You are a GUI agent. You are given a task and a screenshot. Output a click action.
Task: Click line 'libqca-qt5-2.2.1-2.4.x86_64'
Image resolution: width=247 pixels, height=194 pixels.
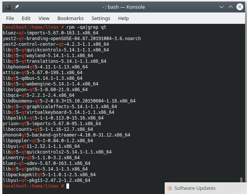[39, 95]
